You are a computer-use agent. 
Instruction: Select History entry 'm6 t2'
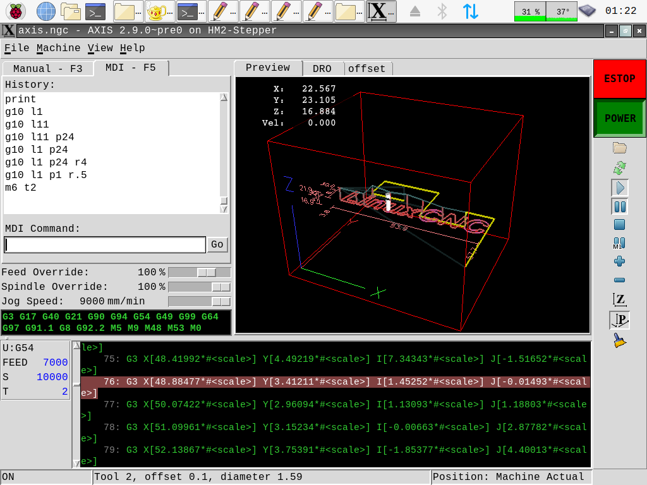21,188
